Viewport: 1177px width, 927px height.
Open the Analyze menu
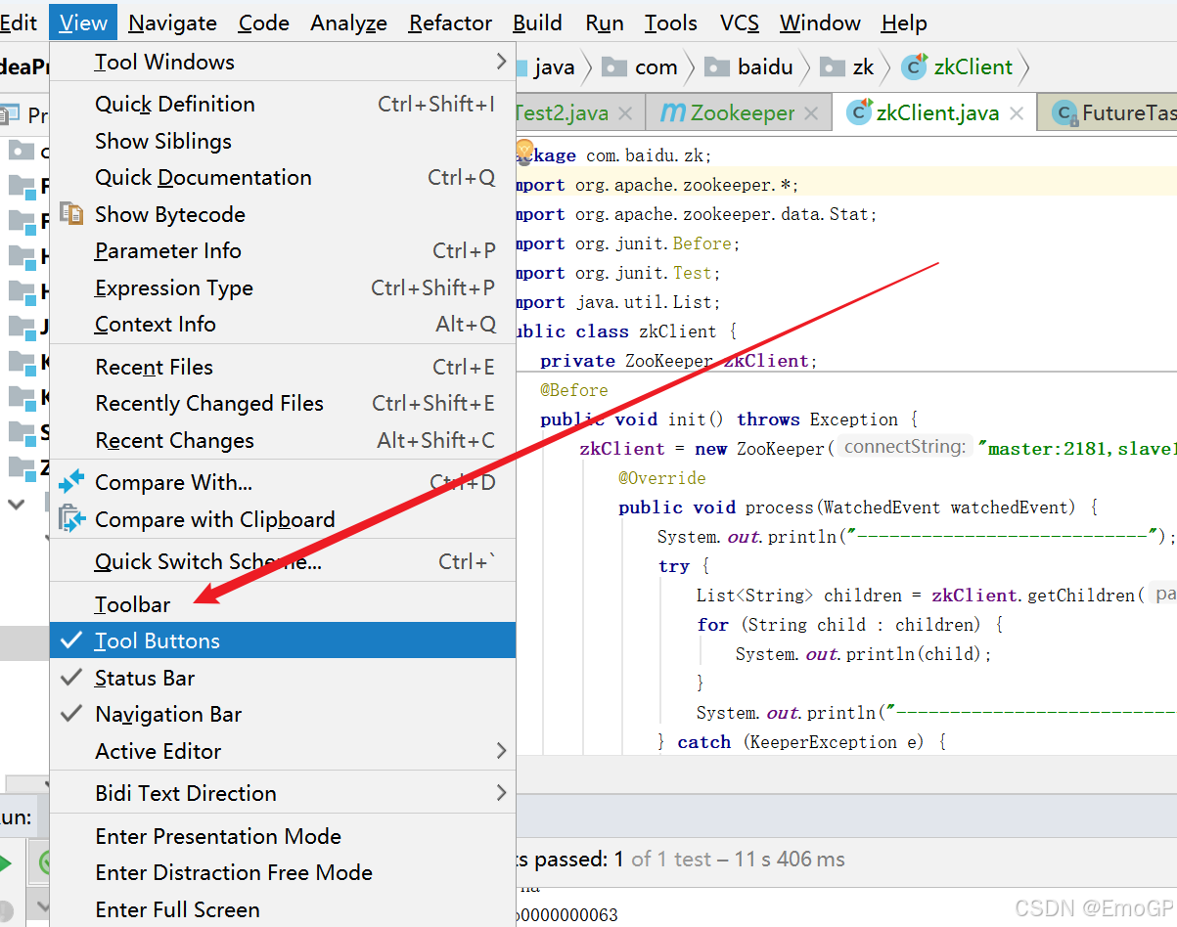(x=349, y=22)
